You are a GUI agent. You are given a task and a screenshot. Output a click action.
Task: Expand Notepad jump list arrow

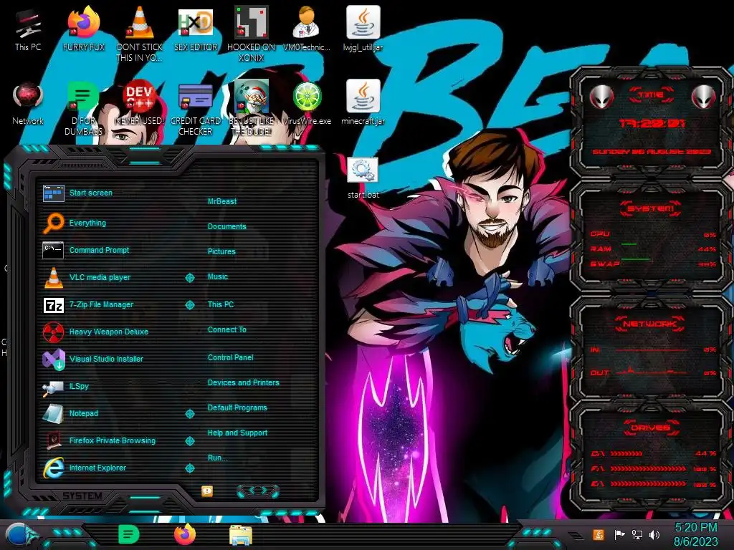(x=189, y=414)
